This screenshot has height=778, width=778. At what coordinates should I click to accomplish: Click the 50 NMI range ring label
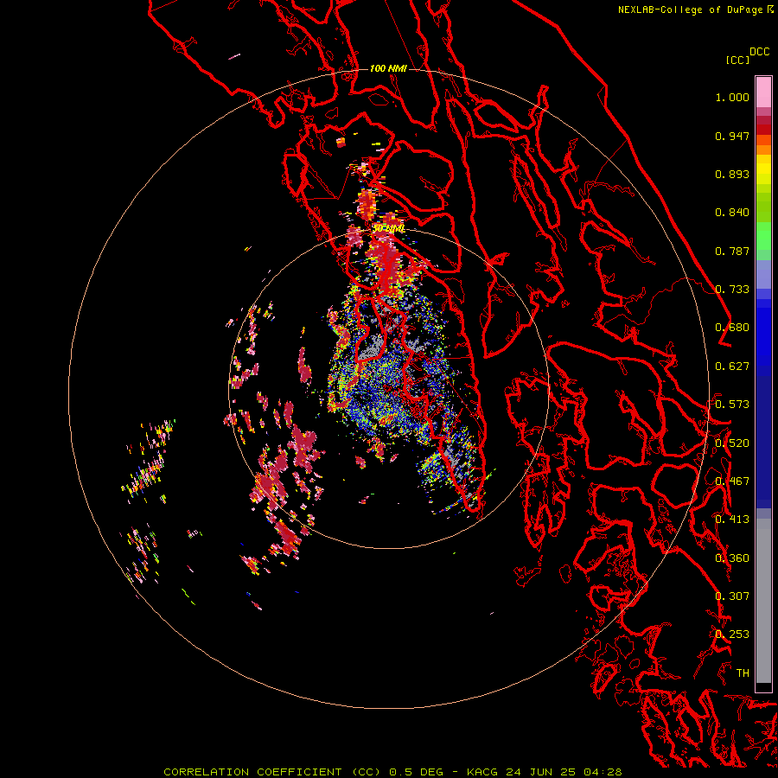[x=388, y=229]
